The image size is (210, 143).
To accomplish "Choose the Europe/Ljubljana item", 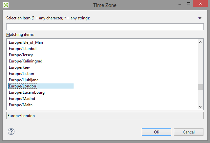I will 23,80.
